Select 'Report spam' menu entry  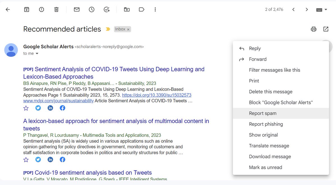281,113
